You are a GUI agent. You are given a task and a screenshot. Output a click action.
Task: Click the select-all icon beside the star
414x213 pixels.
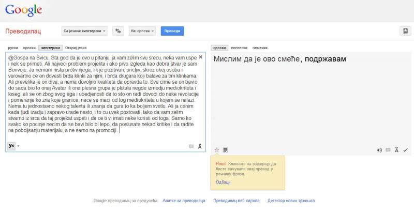pos(225,150)
